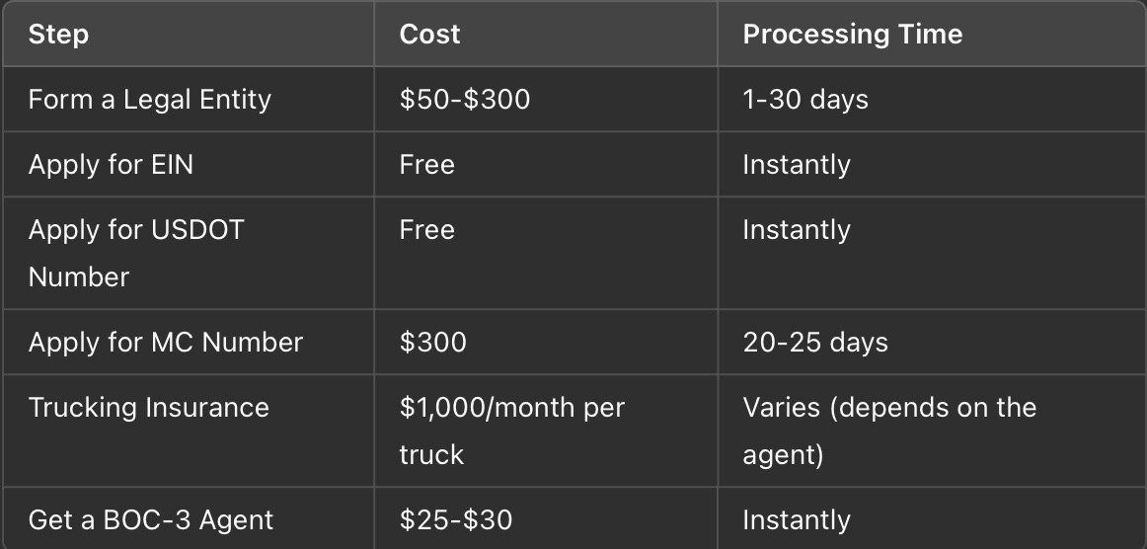
Task: Select the "Apply for MC Number" cell
Action: point(166,343)
